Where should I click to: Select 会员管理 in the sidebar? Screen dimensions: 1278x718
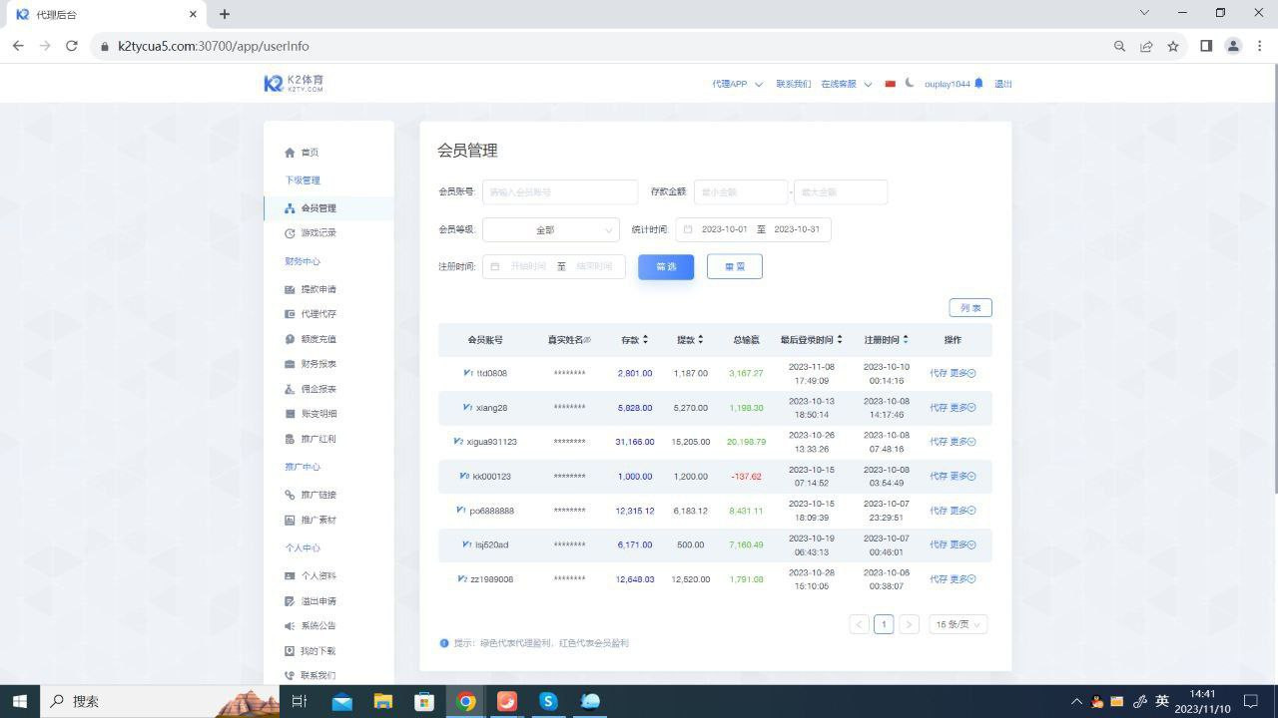tap(319, 208)
